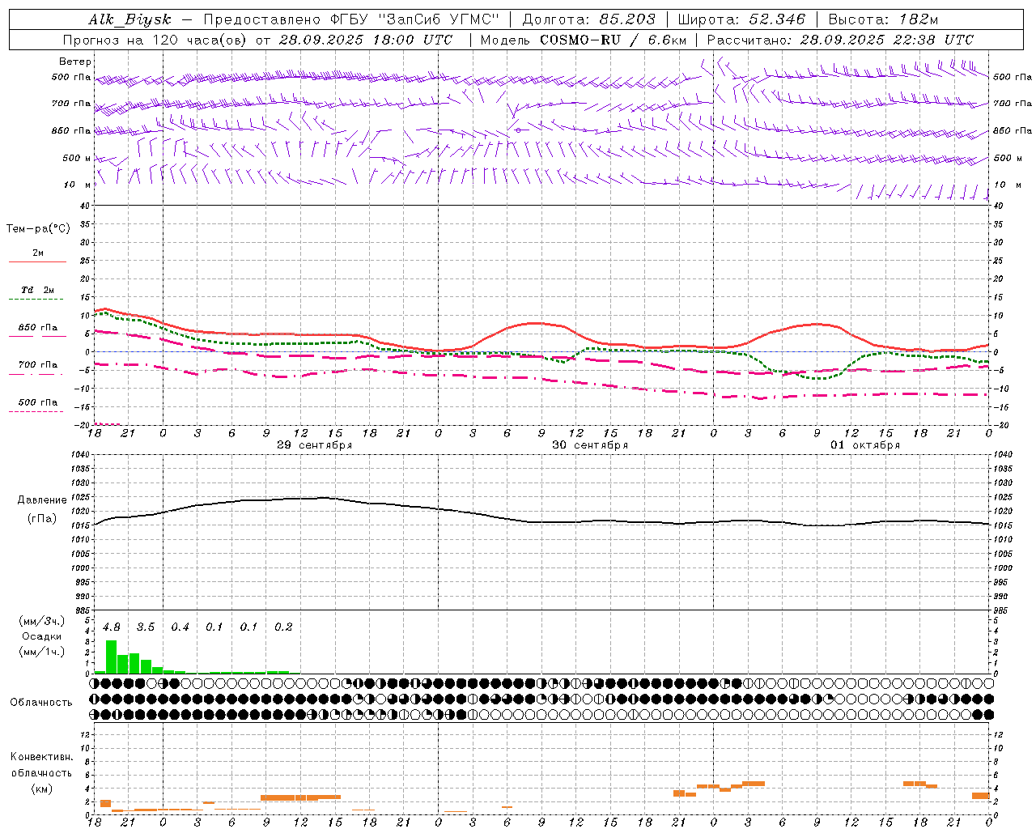Click the Ветер wind panel label

point(75,62)
